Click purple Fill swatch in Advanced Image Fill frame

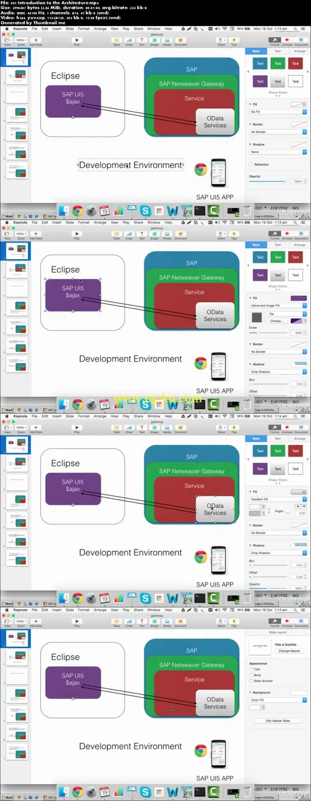coord(298,298)
